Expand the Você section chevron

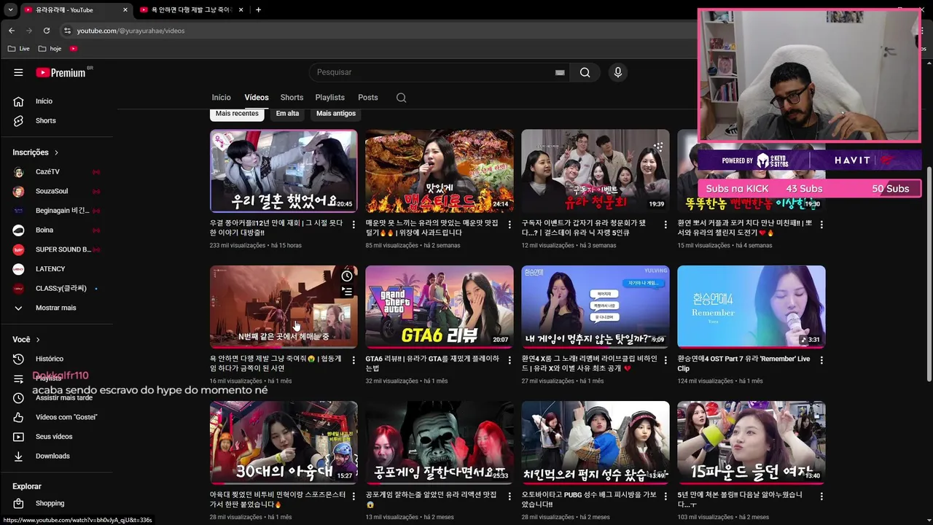tap(38, 340)
